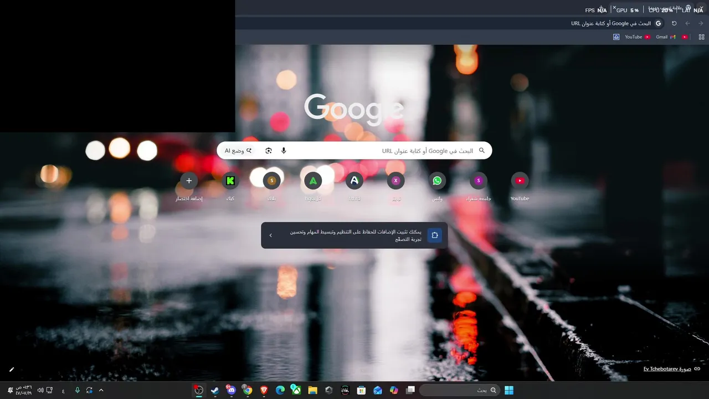Image resolution: width=709 pixels, height=399 pixels.
Task: Go forward using the browser forward arrow
Action: pyautogui.click(x=688, y=23)
